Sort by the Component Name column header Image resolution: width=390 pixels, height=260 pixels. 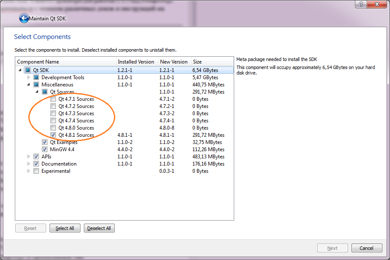tap(66, 62)
